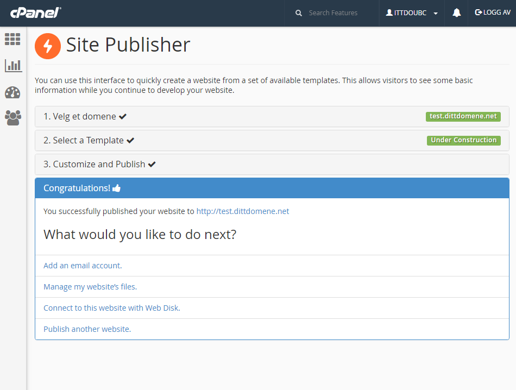Open the notifications bell
Viewport: 516px width, 390px height.
pos(456,13)
